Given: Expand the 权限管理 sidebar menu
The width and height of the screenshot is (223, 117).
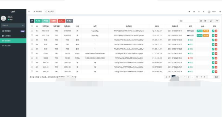Looking at the screenshot, I should click(13, 36).
